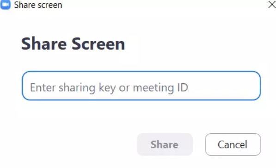
Task: Exit the window with the close cross
Action: click(272, 5)
